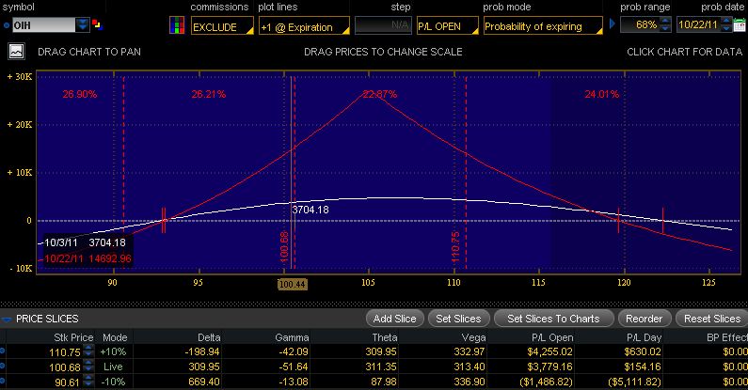Click the 669.40 delta value
The image size is (748, 390).
tap(204, 382)
